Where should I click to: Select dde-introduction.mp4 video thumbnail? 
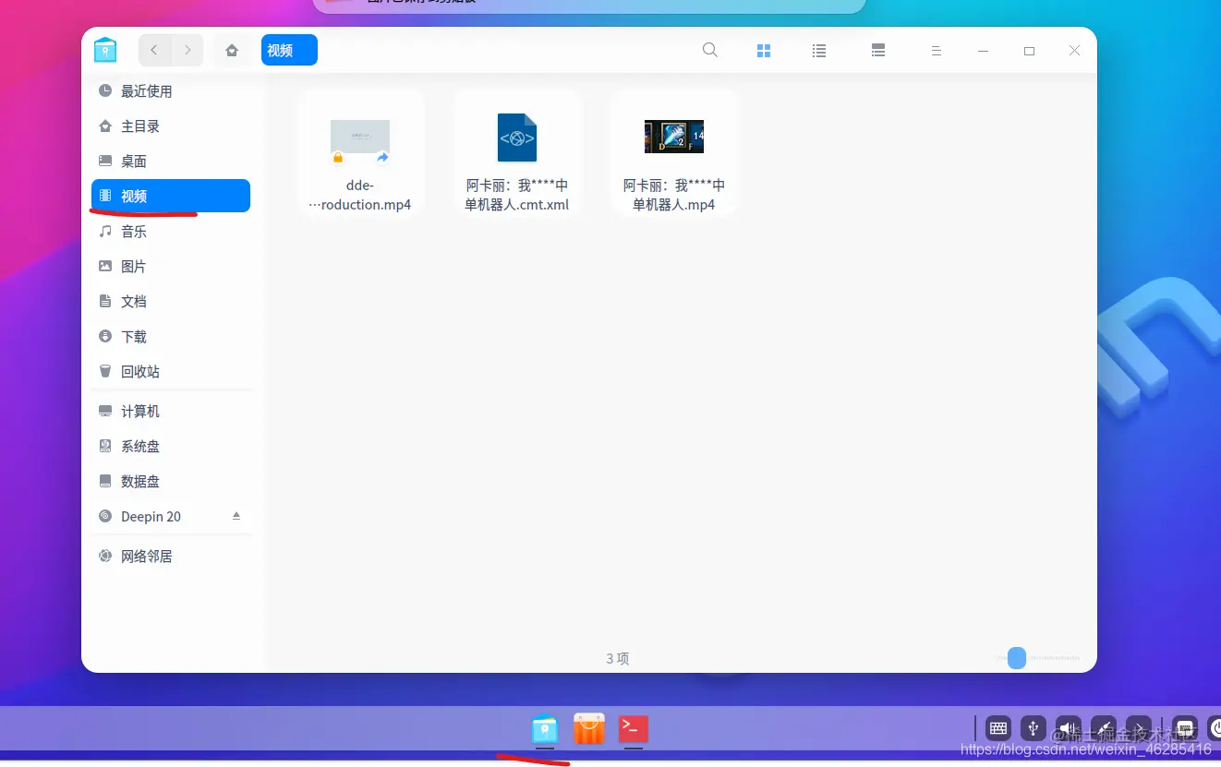pos(360,138)
